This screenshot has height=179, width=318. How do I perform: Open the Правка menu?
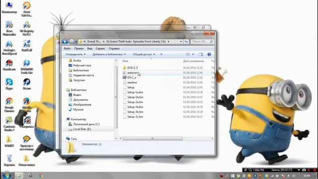pos(79,49)
